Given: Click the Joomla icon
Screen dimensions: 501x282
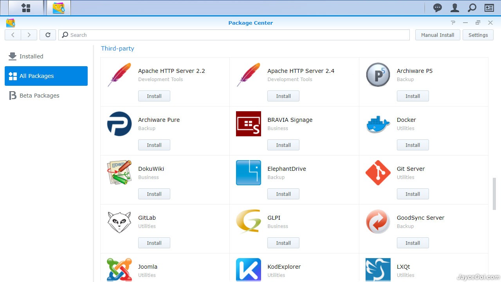Looking at the screenshot, I should (x=119, y=270).
